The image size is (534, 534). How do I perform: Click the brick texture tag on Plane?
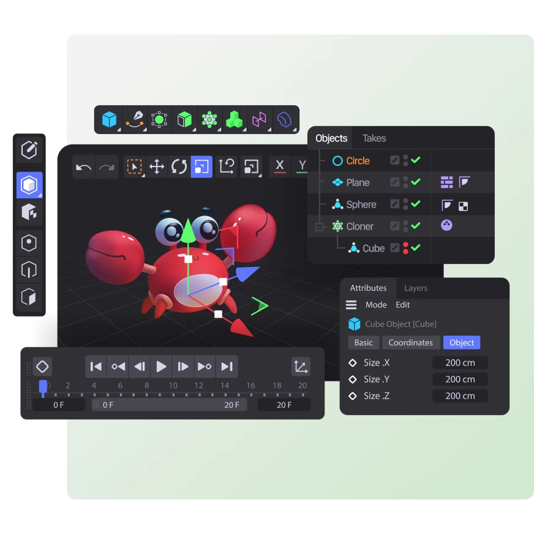[446, 182]
